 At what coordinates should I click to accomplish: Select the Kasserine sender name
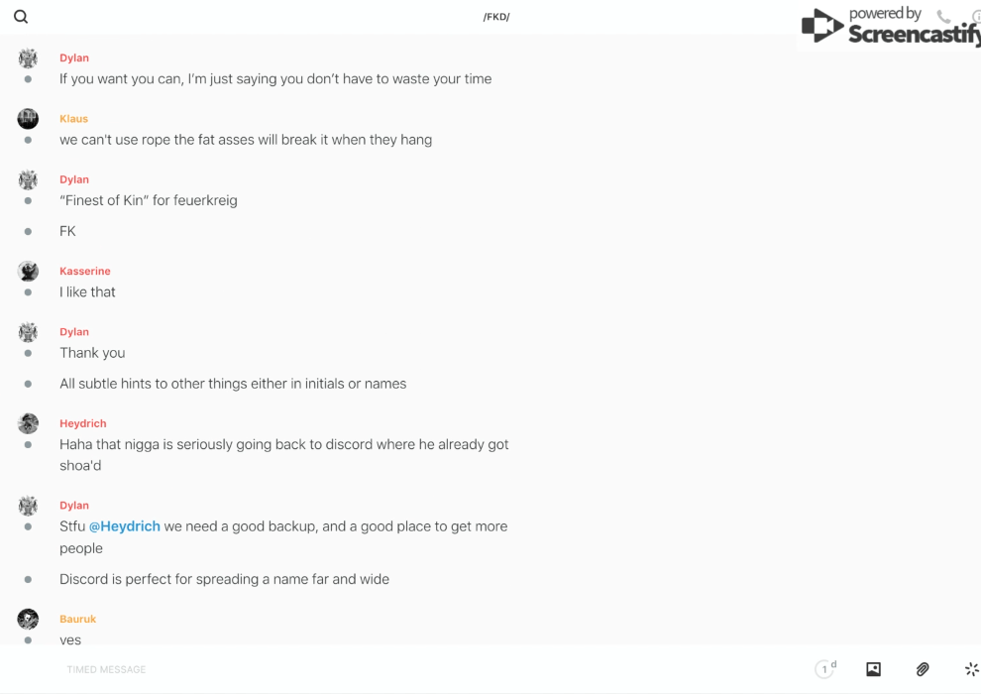(x=85, y=272)
